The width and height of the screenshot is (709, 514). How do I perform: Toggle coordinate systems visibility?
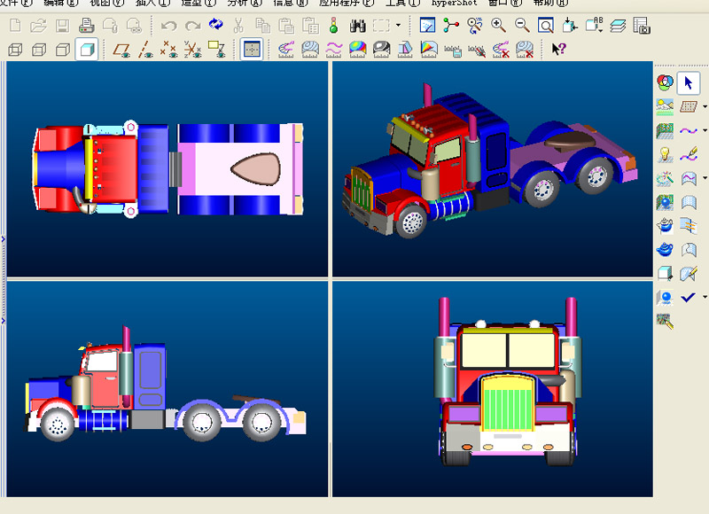pos(192,49)
